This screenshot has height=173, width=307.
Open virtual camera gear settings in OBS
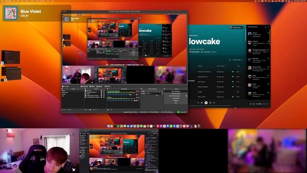pyautogui.click(x=186, y=96)
